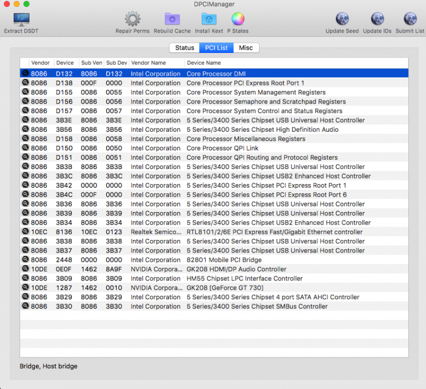Image resolution: width=426 pixels, height=389 pixels.
Task: Open the Rebuild Cache folder icon
Action: pos(172,19)
